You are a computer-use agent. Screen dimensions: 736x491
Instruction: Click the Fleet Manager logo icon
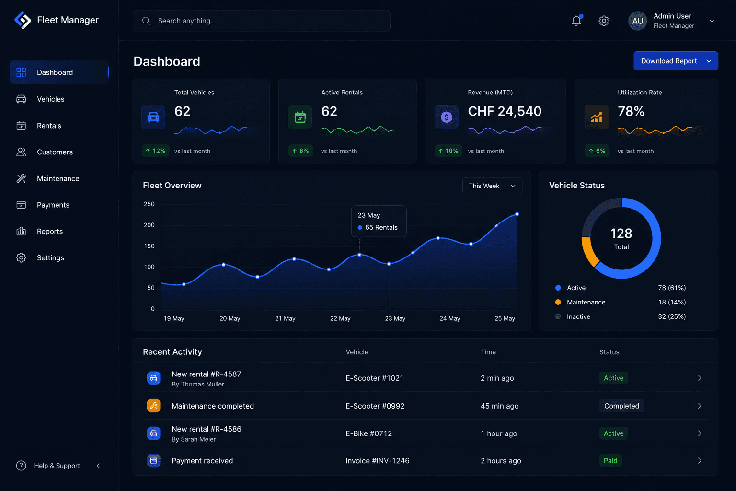click(23, 20)
